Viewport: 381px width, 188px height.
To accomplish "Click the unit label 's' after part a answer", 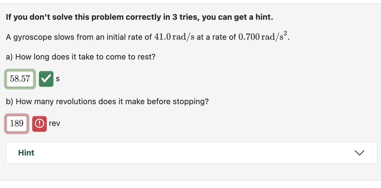I will (58, 79).
